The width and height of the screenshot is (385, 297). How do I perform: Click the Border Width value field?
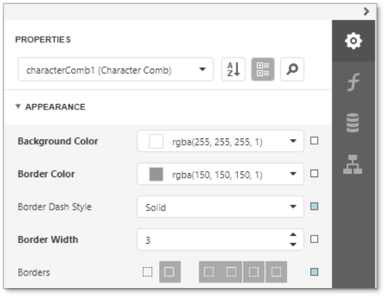[x=214, y=240]
